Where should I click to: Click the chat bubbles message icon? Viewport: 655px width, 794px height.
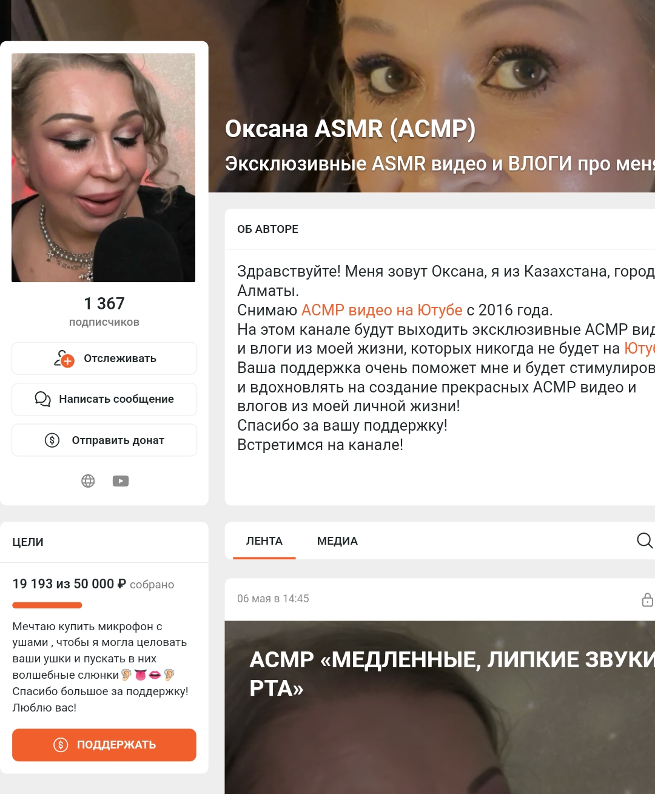42,399
